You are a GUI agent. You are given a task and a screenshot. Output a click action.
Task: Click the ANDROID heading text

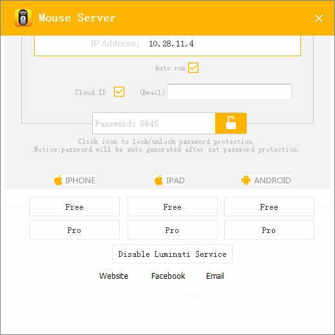click(x=273, y=181)
